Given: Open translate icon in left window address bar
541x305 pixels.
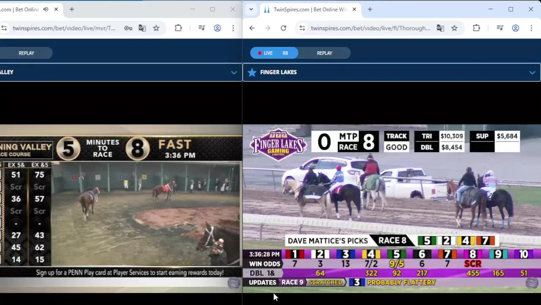Looking at the screenshot, I should 142,28.
